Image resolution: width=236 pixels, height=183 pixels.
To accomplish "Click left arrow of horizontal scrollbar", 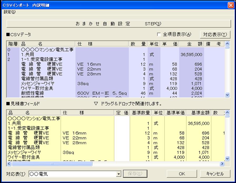I will (8, 164).
